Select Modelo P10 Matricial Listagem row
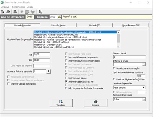 point(75,40)
